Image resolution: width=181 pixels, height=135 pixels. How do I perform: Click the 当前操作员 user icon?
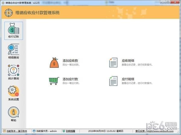pyautogui.click(x=34, y=131)
